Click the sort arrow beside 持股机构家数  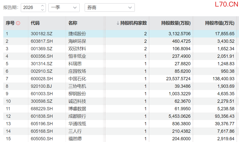[x=118, y=23]
